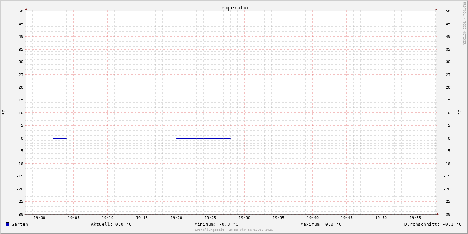The image size is (468, 234).
Task: Click the right axis 25 label
Action: point(448,74)
